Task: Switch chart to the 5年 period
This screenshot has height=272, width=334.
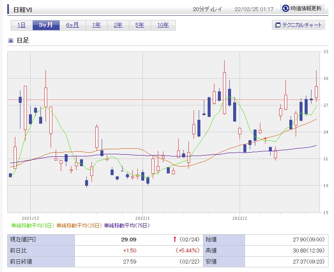Action: click(x=140, y=25)
